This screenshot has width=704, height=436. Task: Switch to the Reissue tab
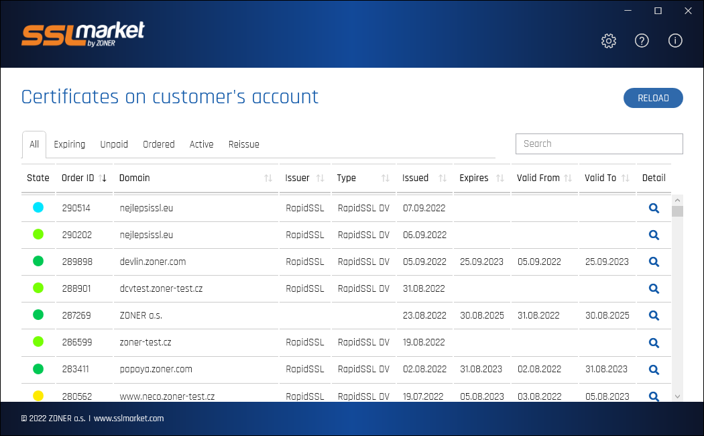[244, 145]
